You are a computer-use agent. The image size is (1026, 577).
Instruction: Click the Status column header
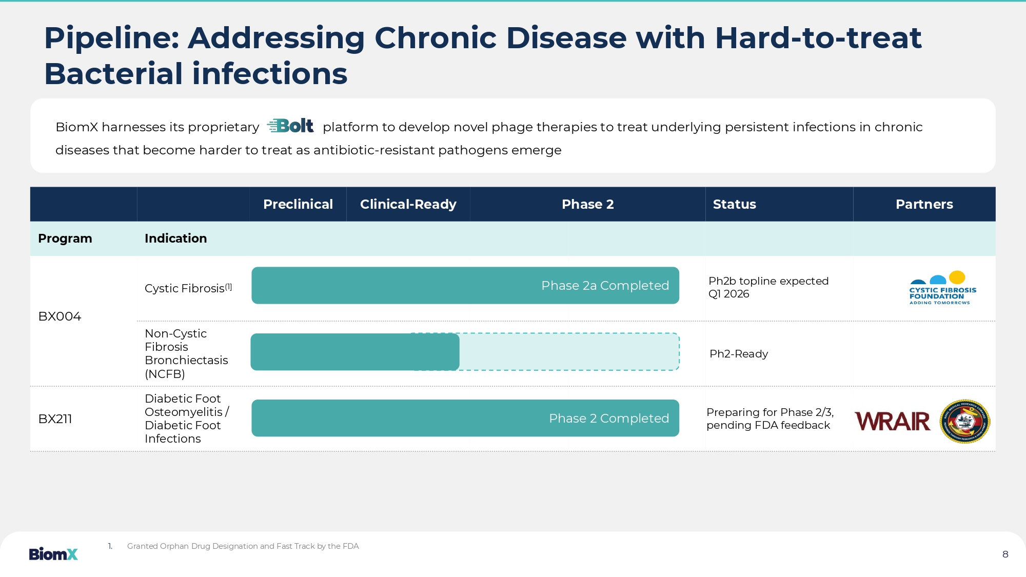[734, 204]
